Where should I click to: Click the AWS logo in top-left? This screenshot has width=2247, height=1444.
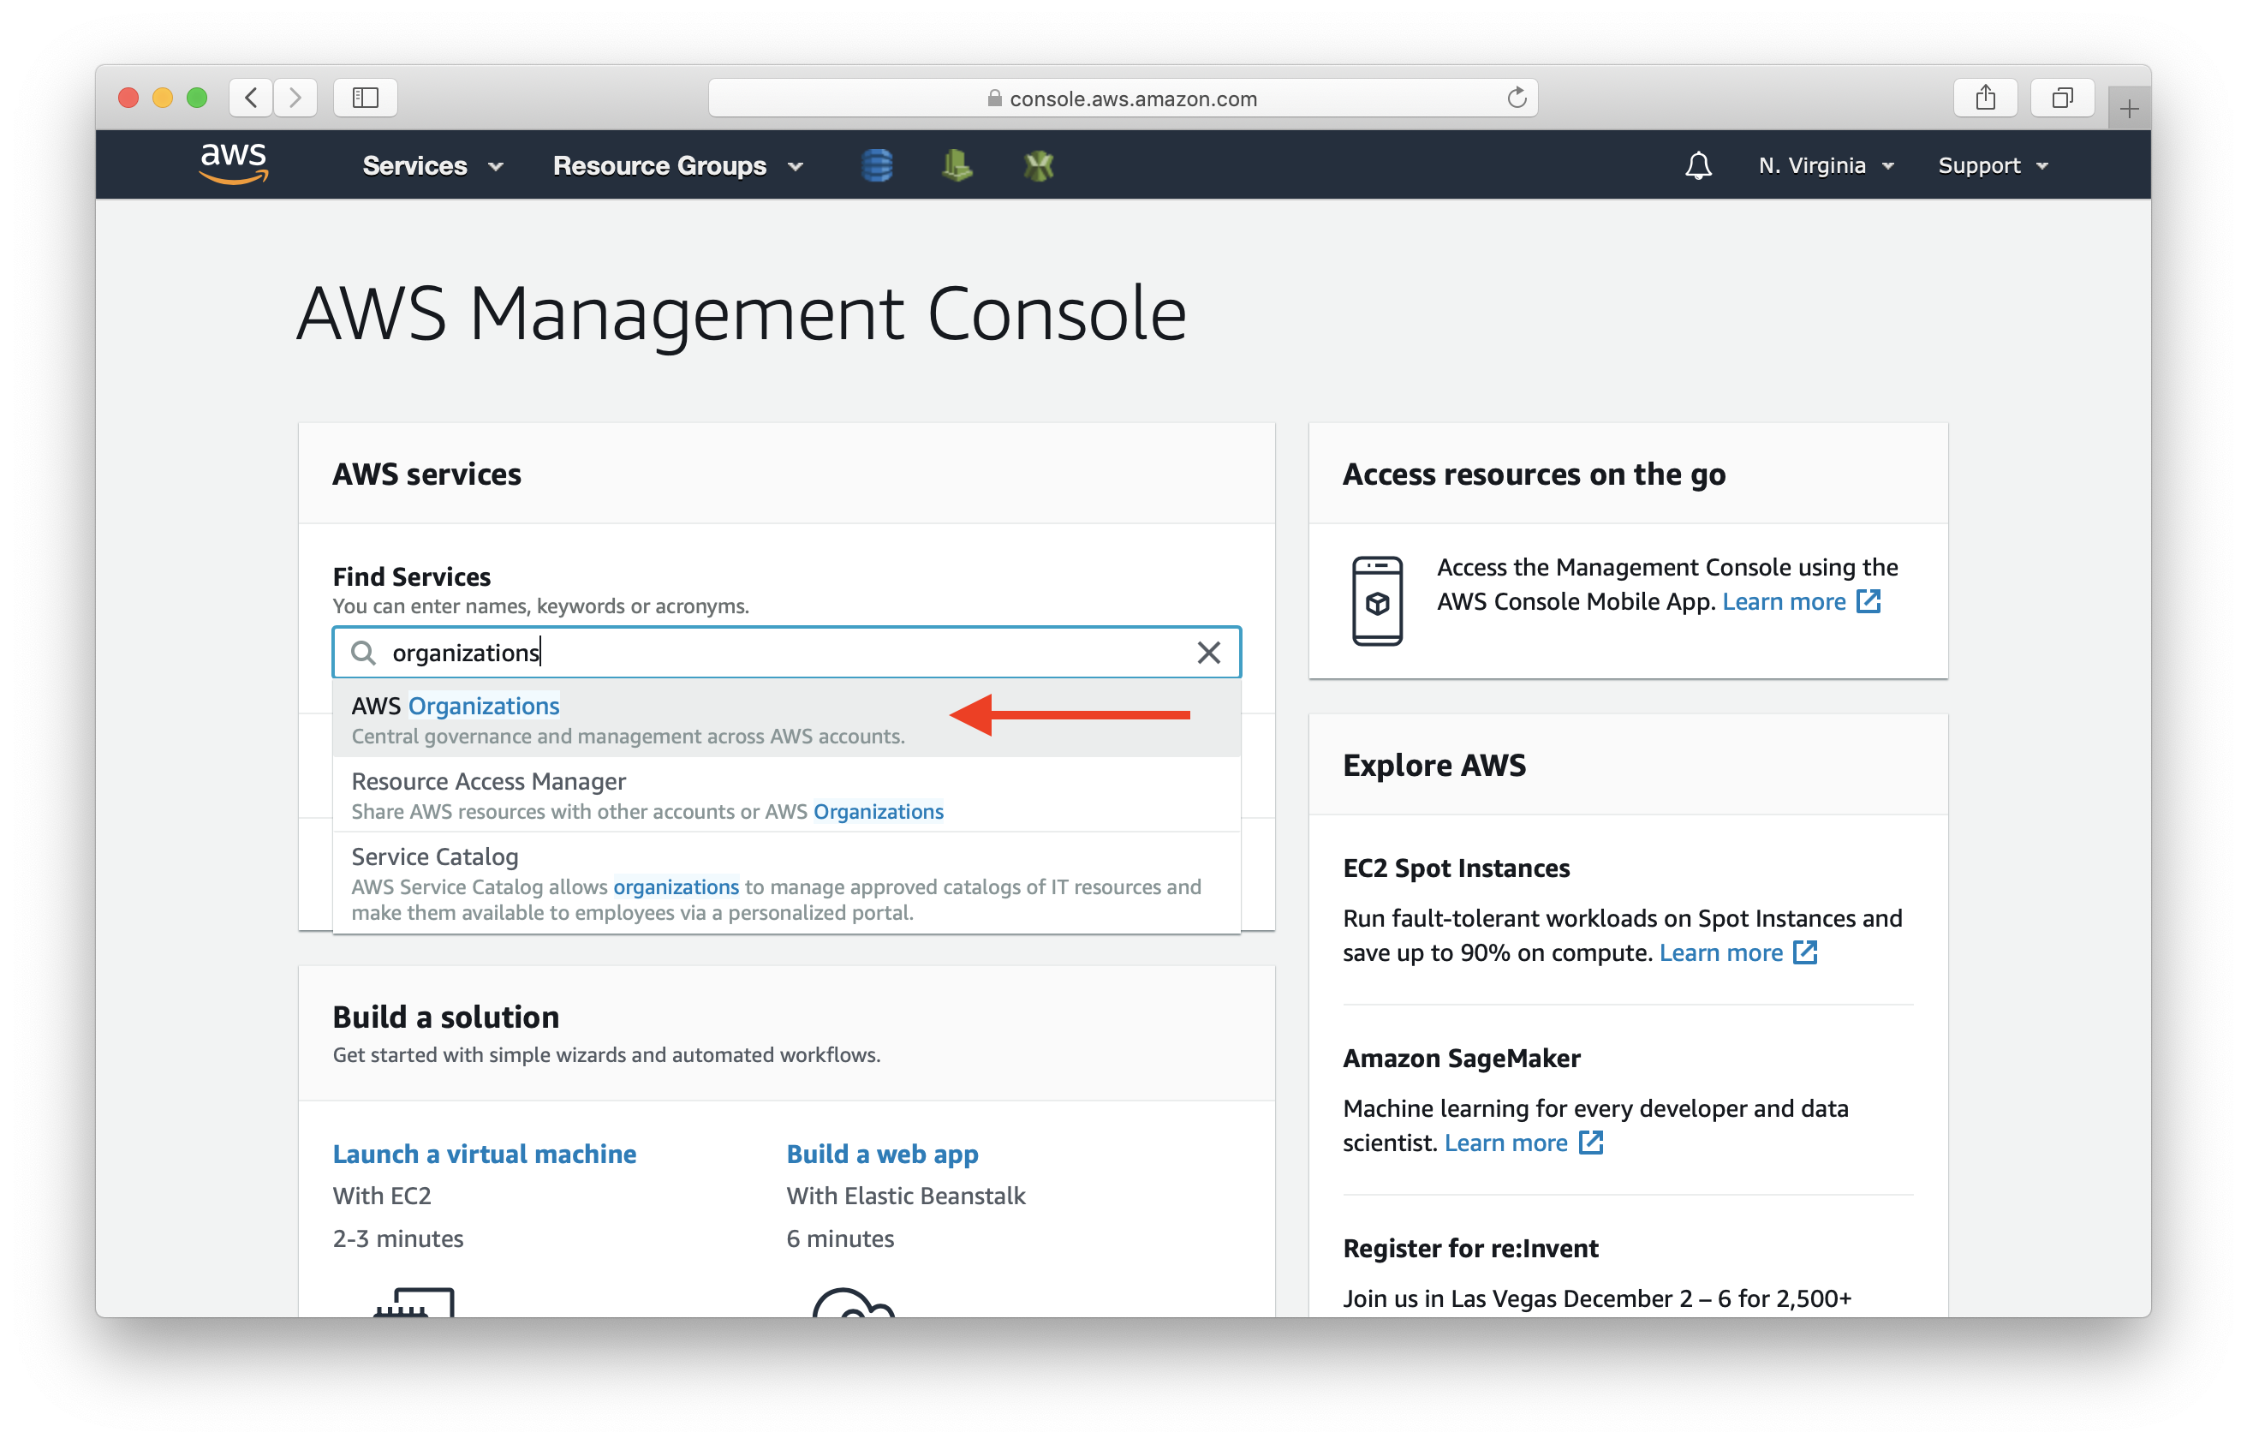pyautogui.click(x=235, y=162)
